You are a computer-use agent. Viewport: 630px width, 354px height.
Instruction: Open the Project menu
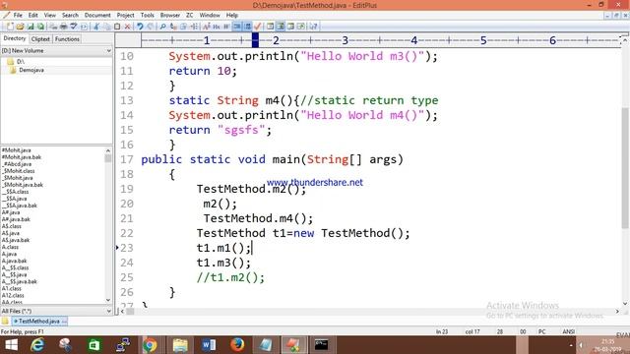[125, 16]
